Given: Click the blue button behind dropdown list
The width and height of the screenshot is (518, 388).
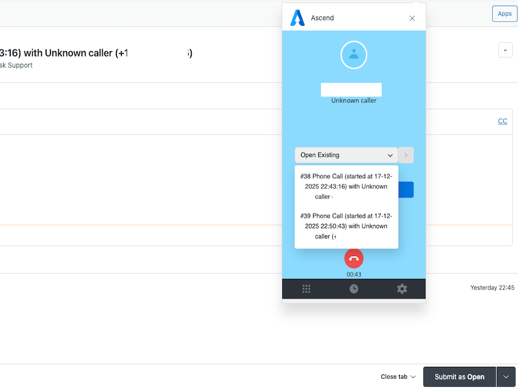Looking at the screenshot, I should pos(406,190).
